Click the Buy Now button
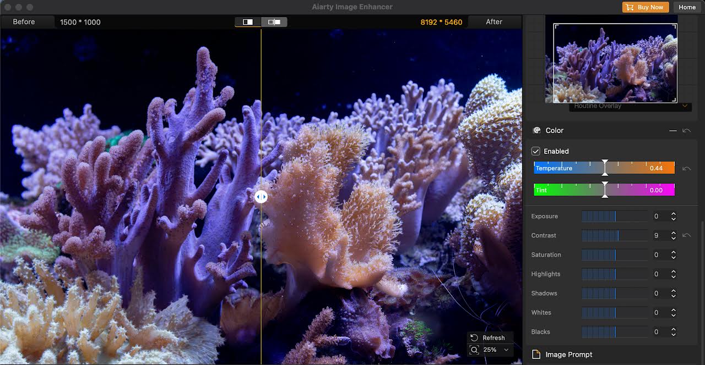 coord(645,7)
